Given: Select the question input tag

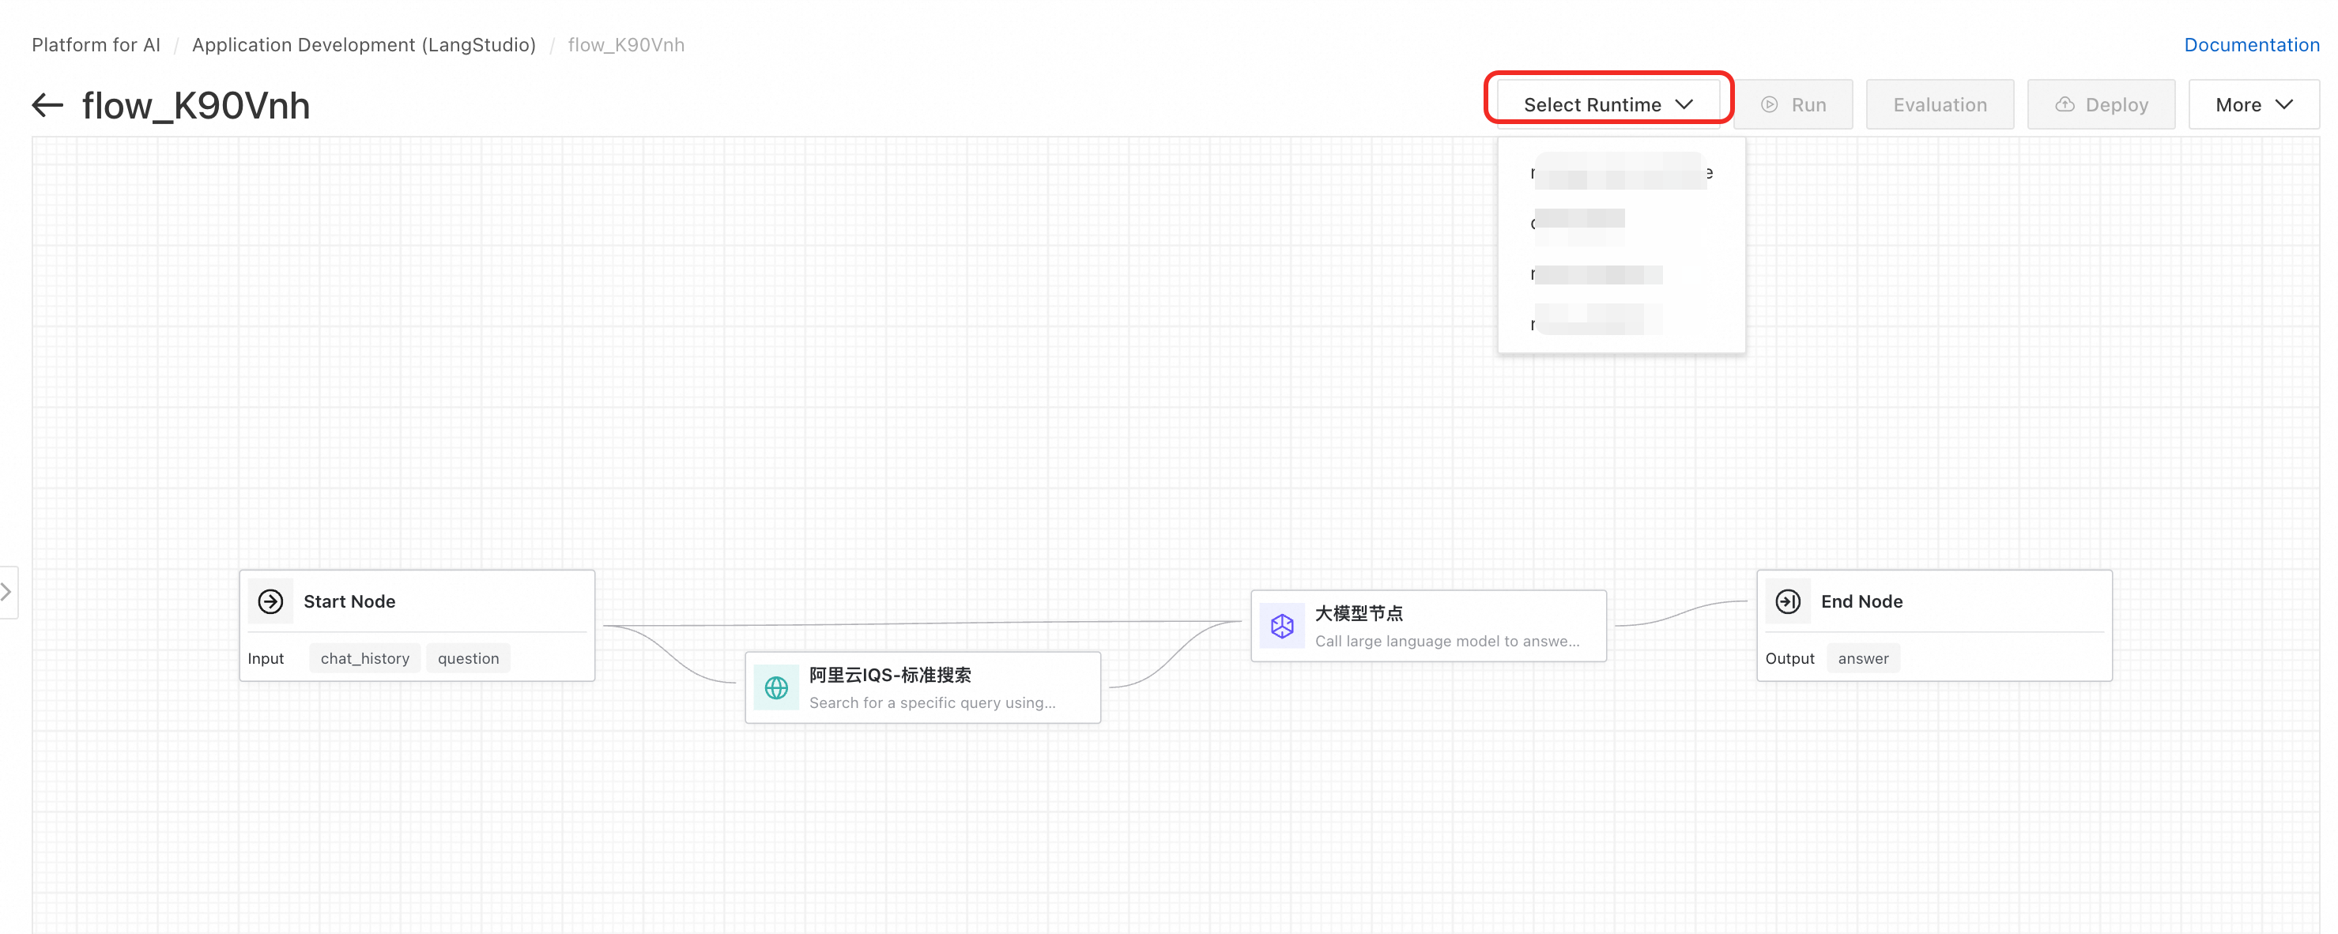Looking at the screenshot, I should (x=469, y=658).
